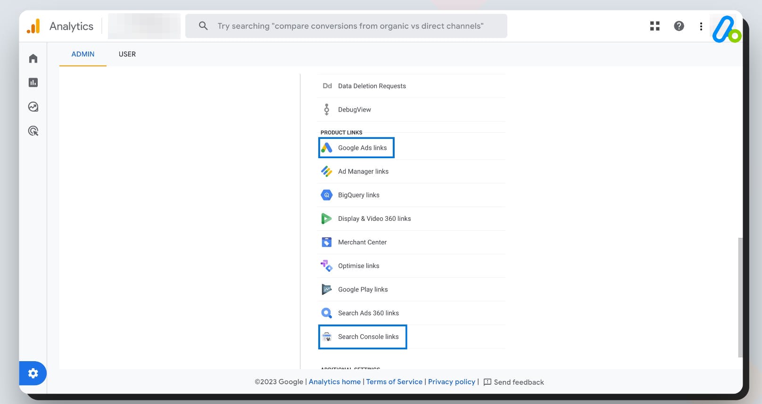Switch to the ADMIN tab
The image size is (762, 404).
click(83, 54)
